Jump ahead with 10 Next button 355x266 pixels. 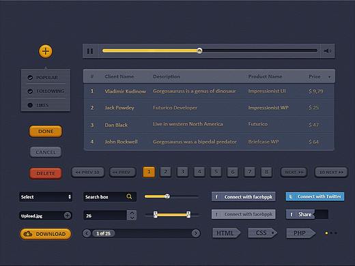(x=331, y=172)
